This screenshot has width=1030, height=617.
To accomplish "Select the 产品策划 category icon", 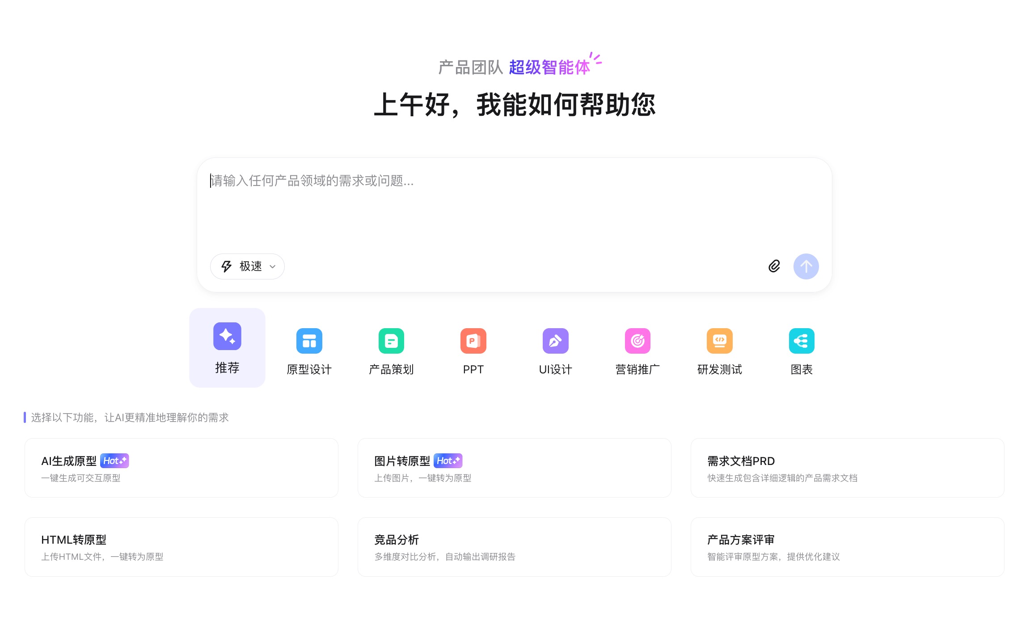I will (391, 341).
